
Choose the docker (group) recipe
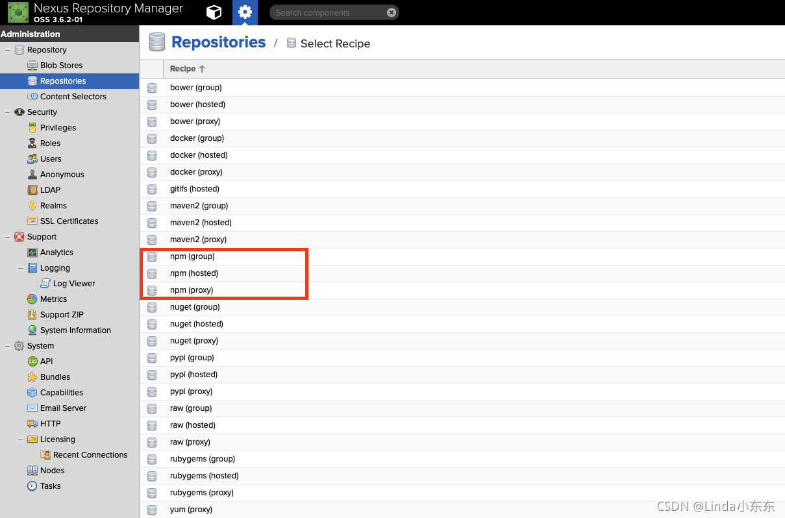[462, 138]
